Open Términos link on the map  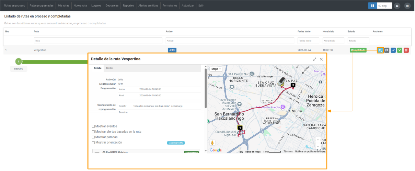click(x=288, y=151)
